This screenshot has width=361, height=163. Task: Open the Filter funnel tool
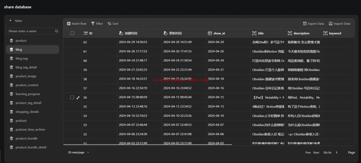[x=93, y=24]
